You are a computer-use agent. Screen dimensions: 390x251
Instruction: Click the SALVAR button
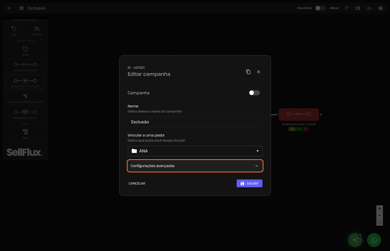pyautogui.click(x=249, y=184)
